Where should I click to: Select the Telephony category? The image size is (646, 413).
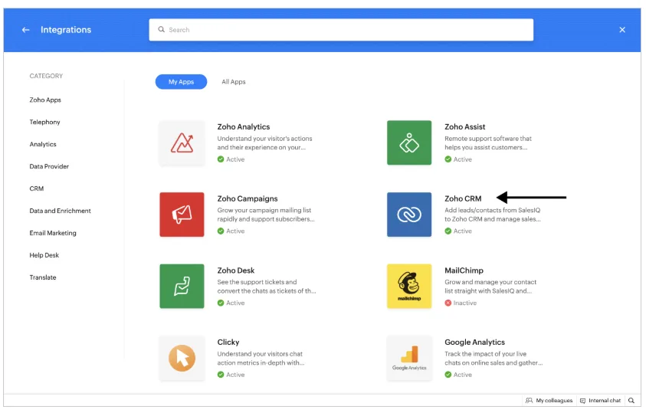coord(45,122)
